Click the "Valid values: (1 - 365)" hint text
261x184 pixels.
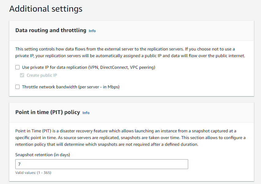pyautogui.click(x=33, y=173)
